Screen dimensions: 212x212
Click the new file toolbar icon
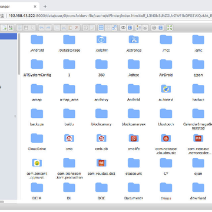(x=4, y=28)
